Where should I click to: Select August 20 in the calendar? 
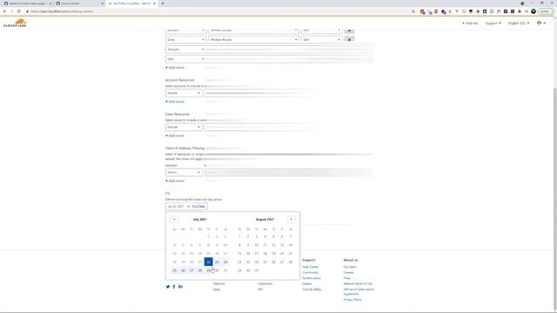pyautogui.click(x=282, y=253)
